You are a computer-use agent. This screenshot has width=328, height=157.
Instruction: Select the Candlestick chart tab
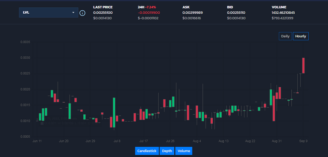147,151
